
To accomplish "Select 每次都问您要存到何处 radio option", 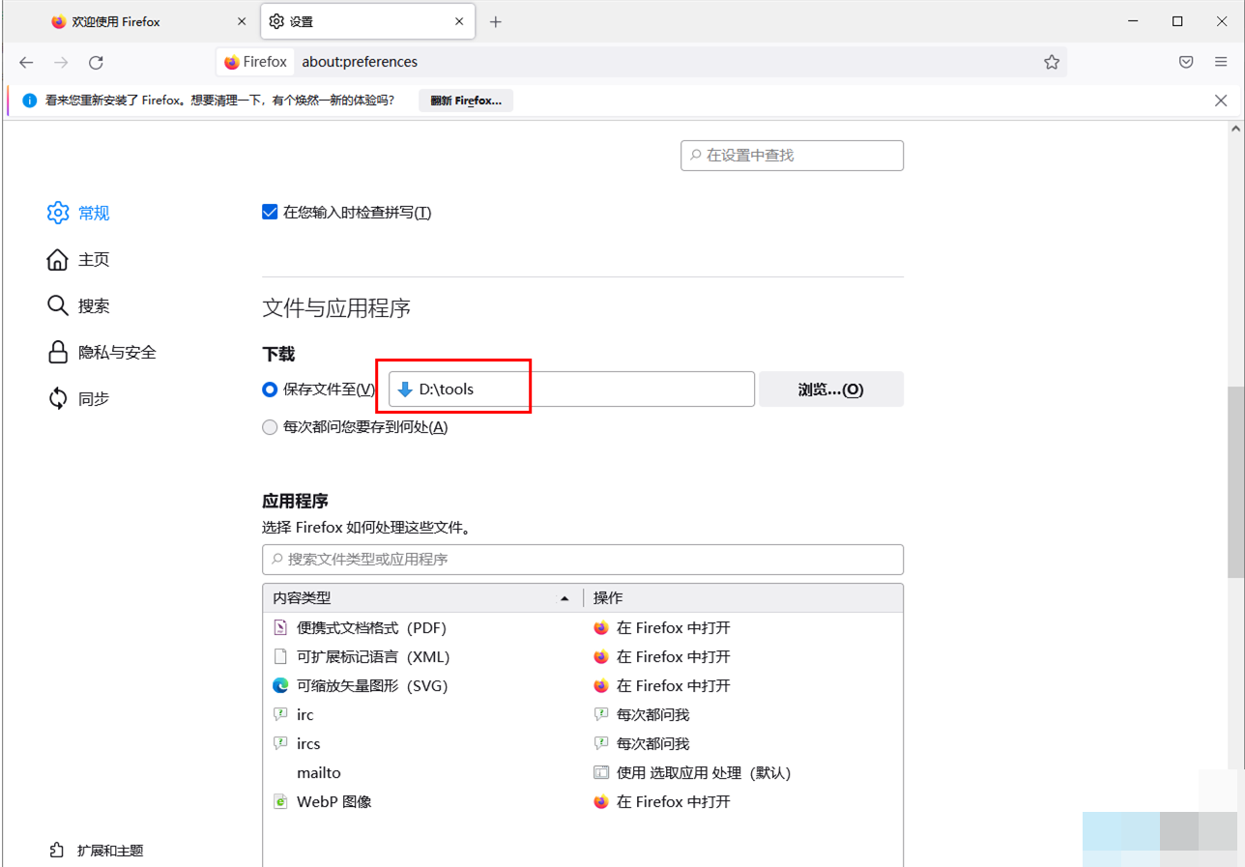I will click(x=271, y=427).
